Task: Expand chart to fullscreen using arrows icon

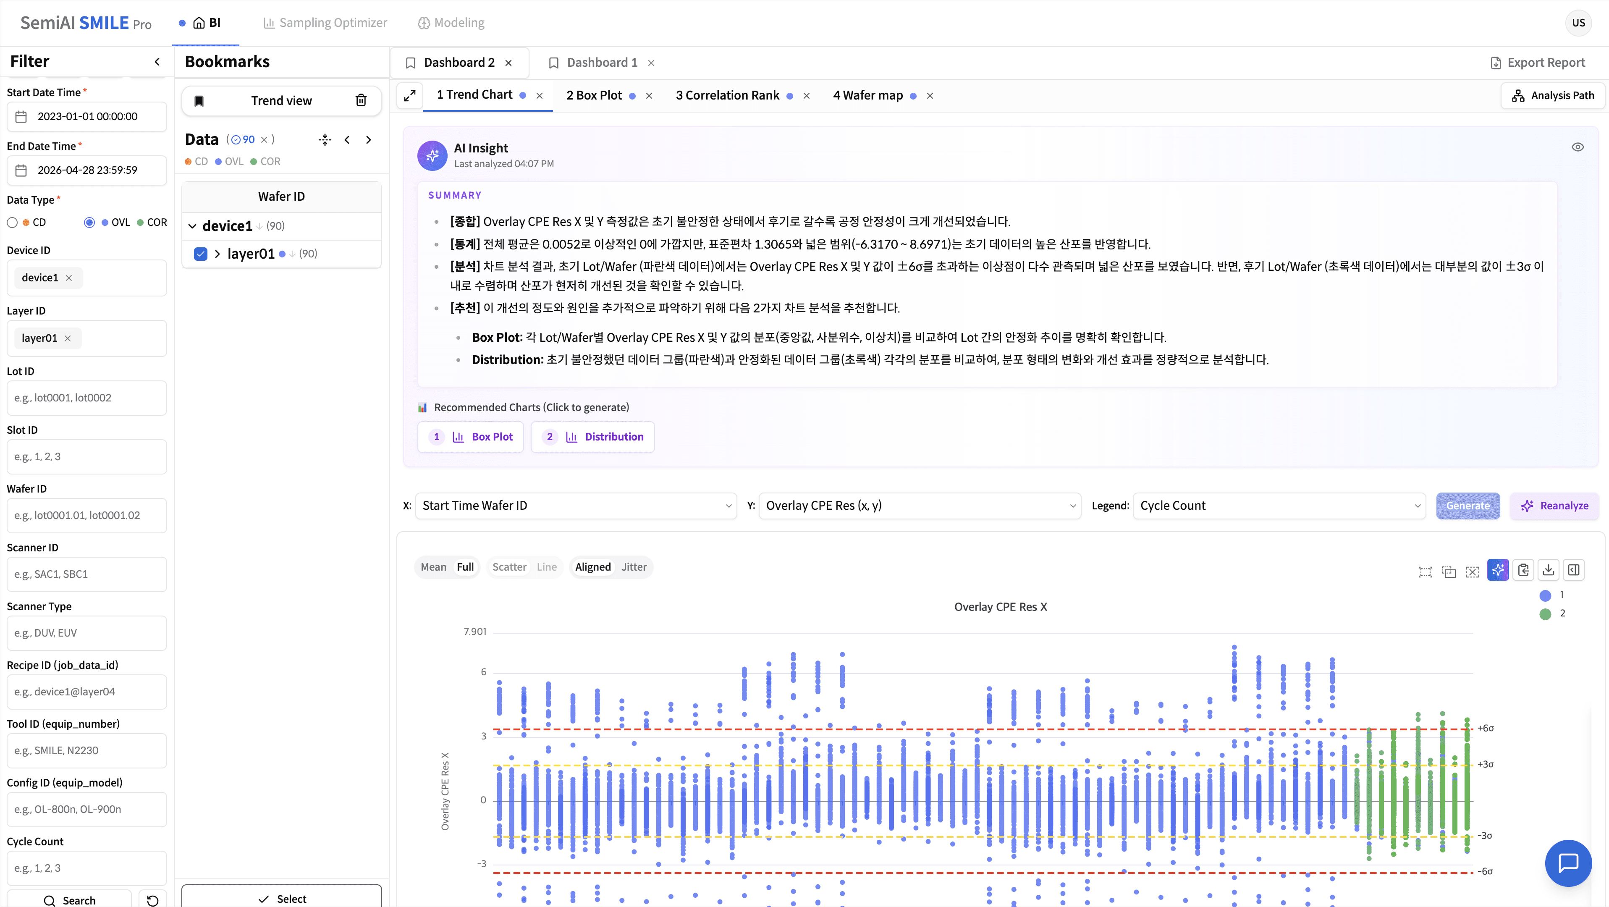Action: pyautogui.click(x=410, y=96)
